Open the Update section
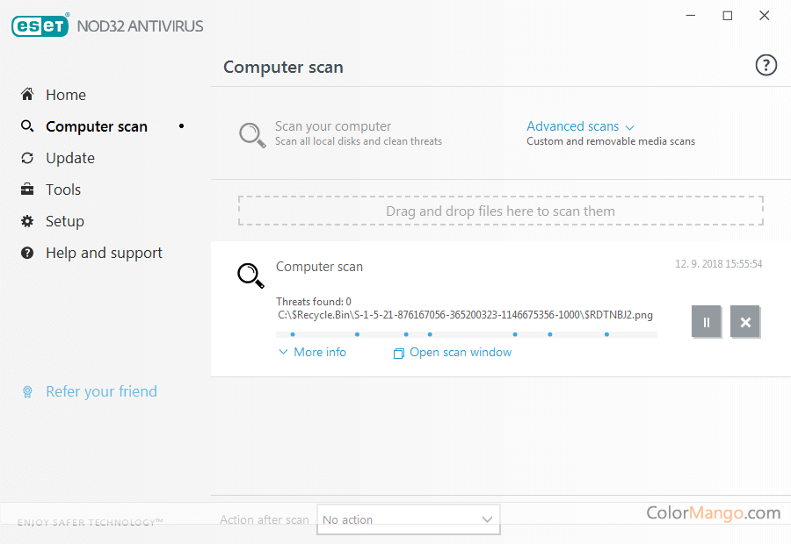 coord(70,158)
